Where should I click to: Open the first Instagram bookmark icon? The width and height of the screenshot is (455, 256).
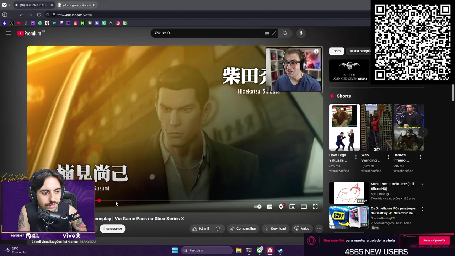tap(75, 23)
